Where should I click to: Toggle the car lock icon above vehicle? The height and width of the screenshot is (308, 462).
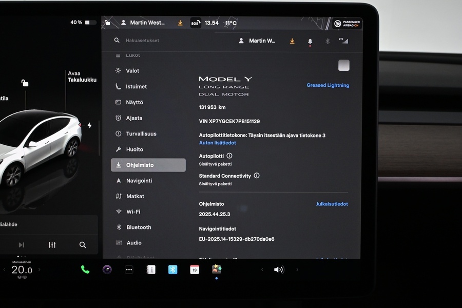[x=25, y=83]
